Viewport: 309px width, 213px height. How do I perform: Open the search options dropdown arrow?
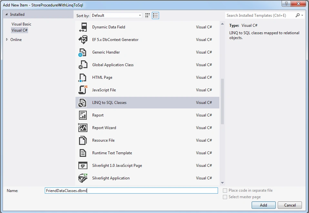click(x=302, y=15)
